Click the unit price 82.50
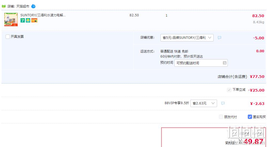Image resolution: width=267 pixels, height=147 pixels. pyautogui.click(x=134, y=15)
